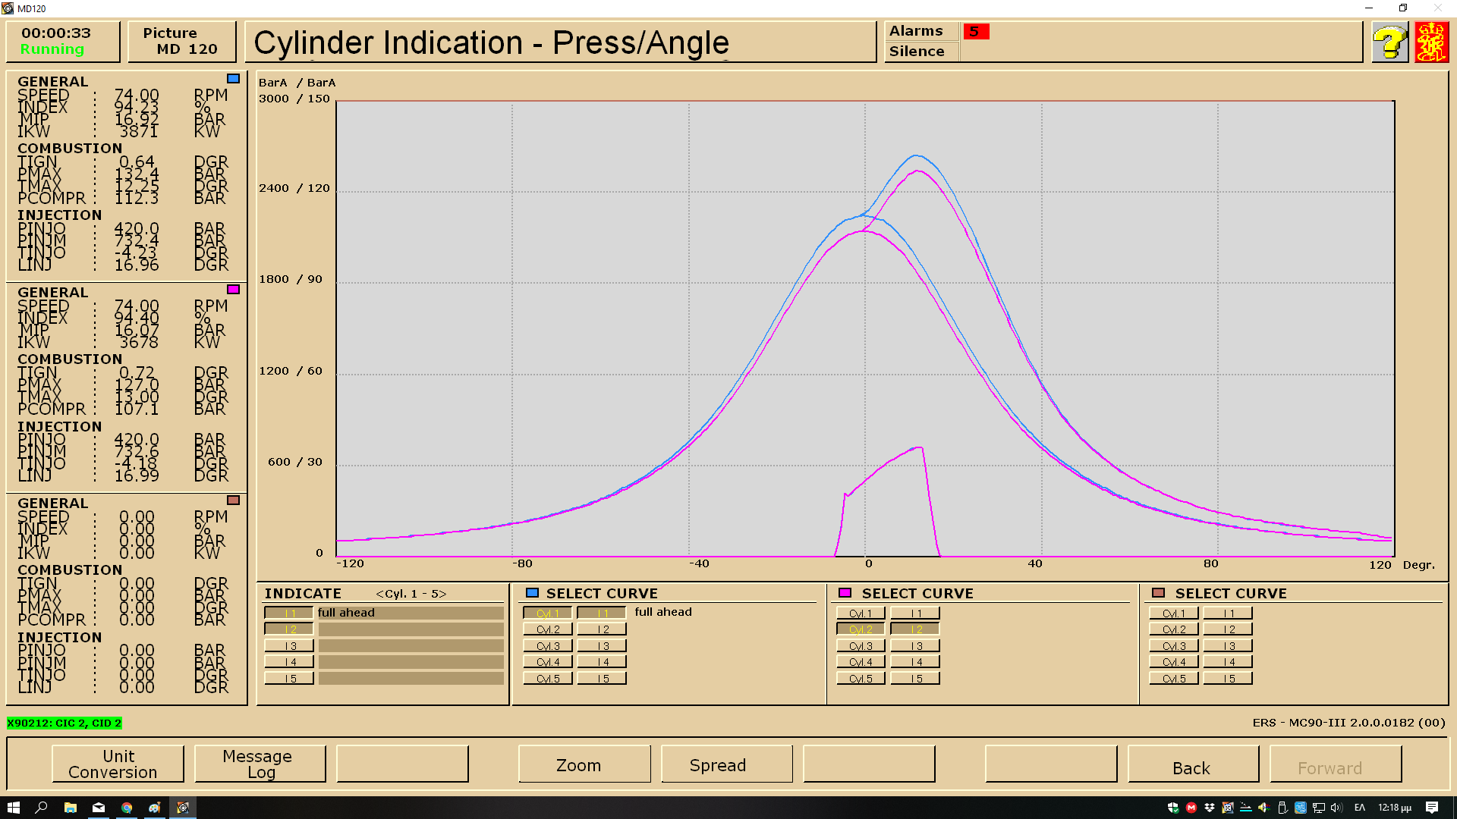Click the yellow question mark help icon

click(1389, 42)
